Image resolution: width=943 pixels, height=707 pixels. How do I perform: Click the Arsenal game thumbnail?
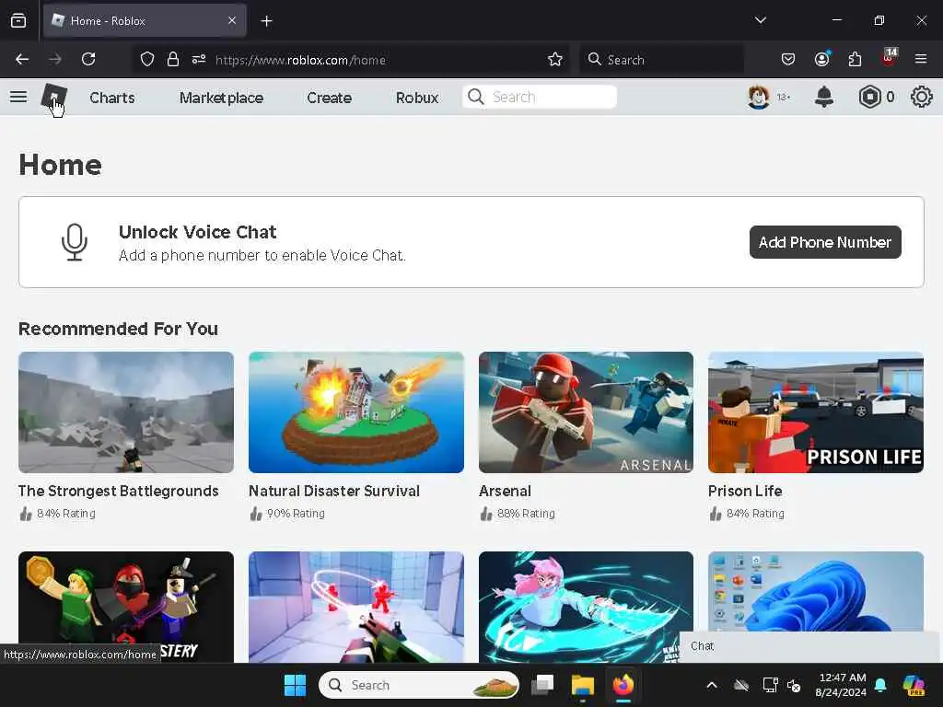point(586,412)
